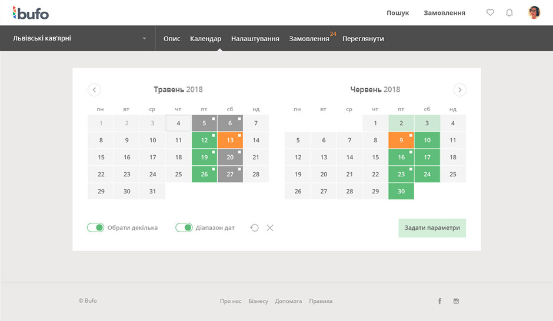Viewport: 553px width, 321px height.
Task: Go to next month arrow
Action: point(460,90)
